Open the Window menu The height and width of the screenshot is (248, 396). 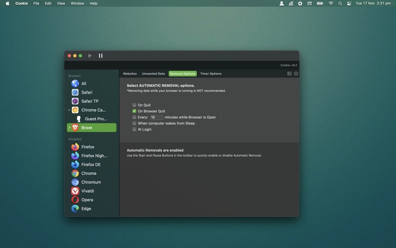[77, 3]
